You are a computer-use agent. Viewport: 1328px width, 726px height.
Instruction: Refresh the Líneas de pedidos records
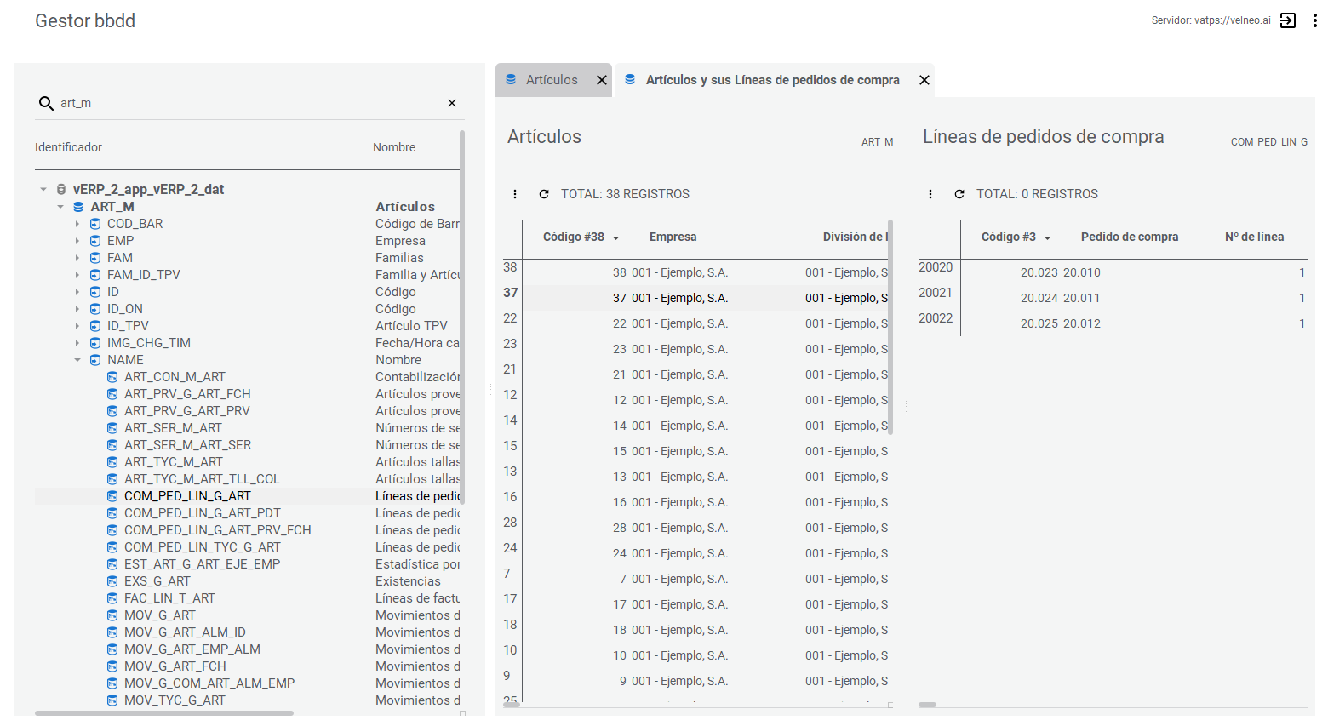pyautogui.click(x=959, y=194)
